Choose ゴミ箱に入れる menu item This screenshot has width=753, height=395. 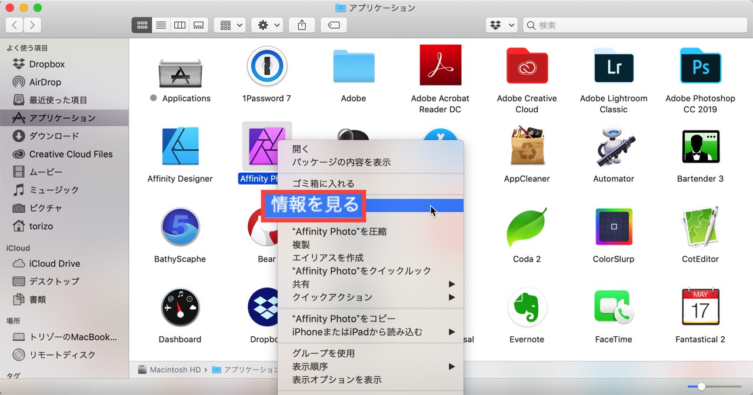[x=371, y=183]
